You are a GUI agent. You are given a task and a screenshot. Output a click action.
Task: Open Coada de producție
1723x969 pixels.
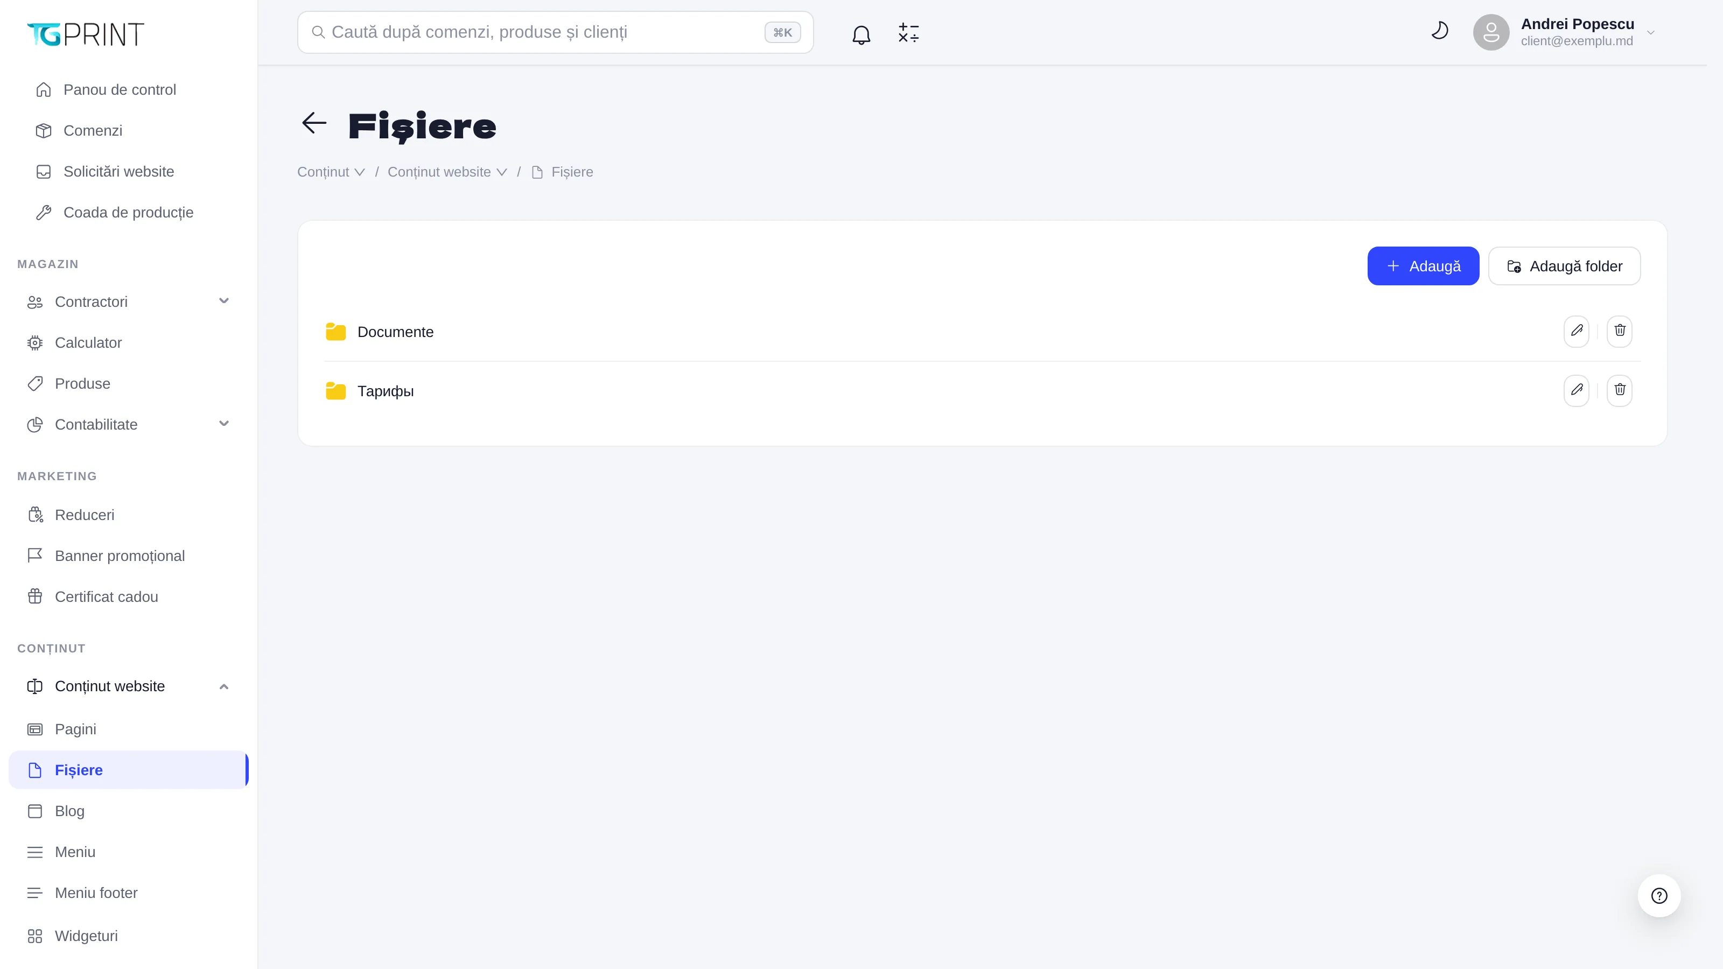[x=129, y=212]
